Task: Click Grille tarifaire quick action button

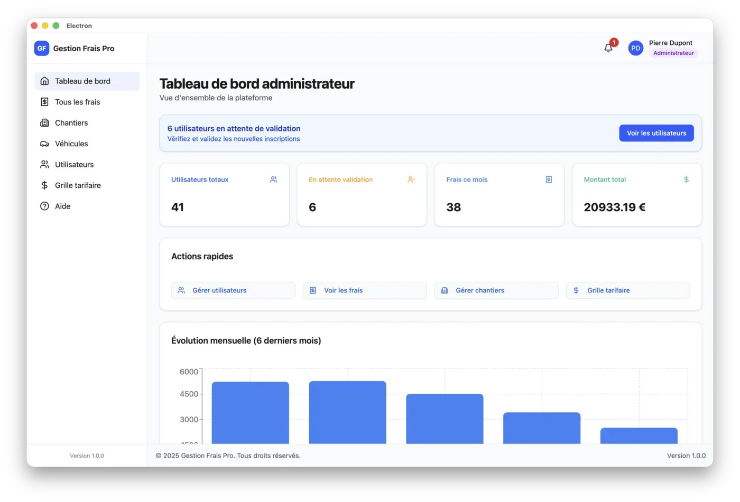Action: pos(628,290)
